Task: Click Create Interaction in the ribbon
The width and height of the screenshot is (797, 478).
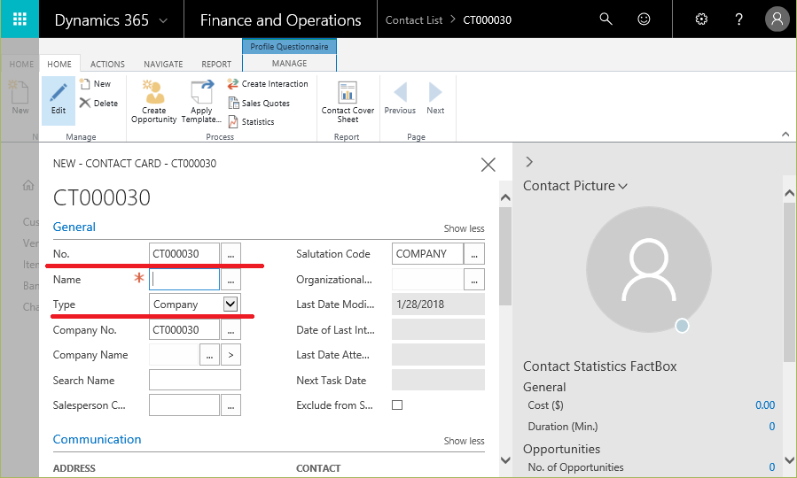Action: pyautogui.click(x=268, y=84)
